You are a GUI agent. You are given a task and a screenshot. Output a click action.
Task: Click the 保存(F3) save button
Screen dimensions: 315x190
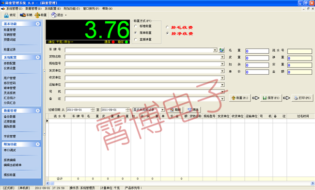tap(271, 98)
